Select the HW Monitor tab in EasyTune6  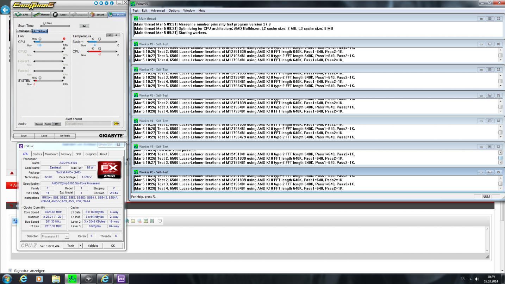[x=117, y=14]
